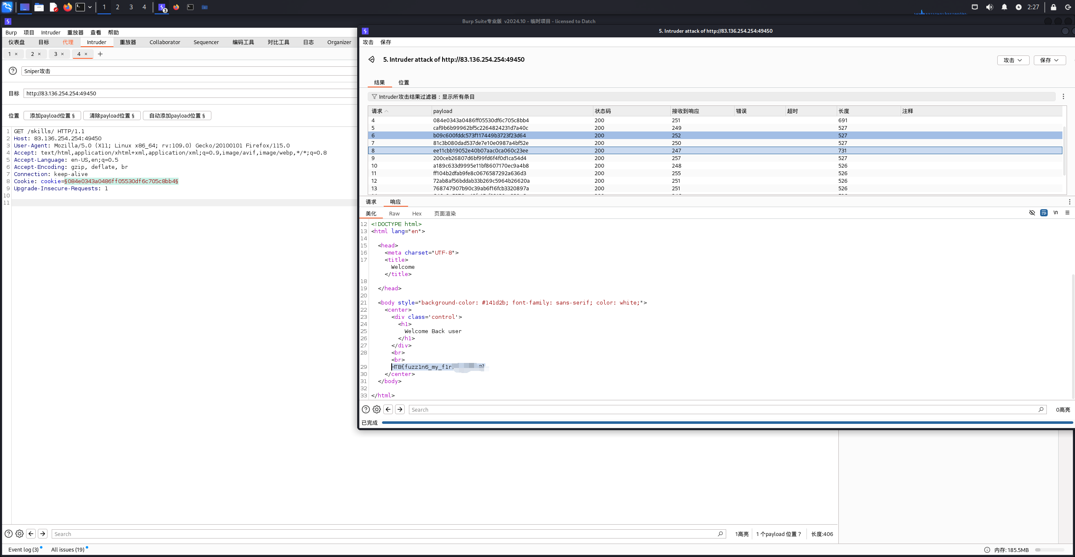Open the Burp menu

11,32
